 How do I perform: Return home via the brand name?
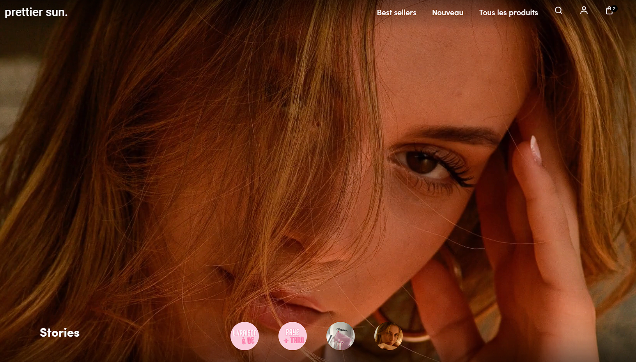tap(36, 12)
